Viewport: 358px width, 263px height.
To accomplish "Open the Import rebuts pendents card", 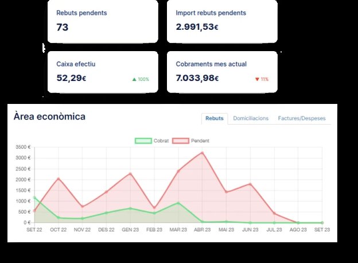I will pyautogui.click(x=222, y=21).
